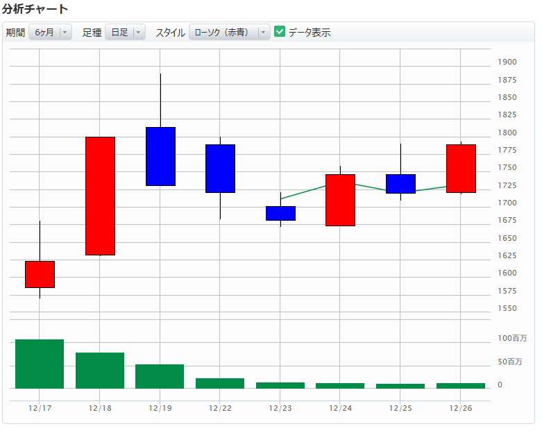Select the blue 12/22 candlestick
This screenshot has width=542, height=431.
pyautogui.click(x=220, y=169)
